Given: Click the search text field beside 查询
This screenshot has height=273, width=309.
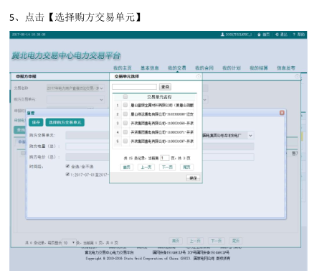Looking at the screenshot, I should (134, 87).
